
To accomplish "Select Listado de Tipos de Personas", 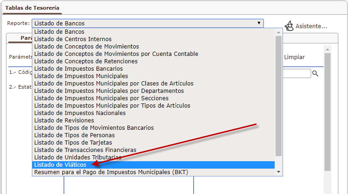I will click(x=153, y=135).
